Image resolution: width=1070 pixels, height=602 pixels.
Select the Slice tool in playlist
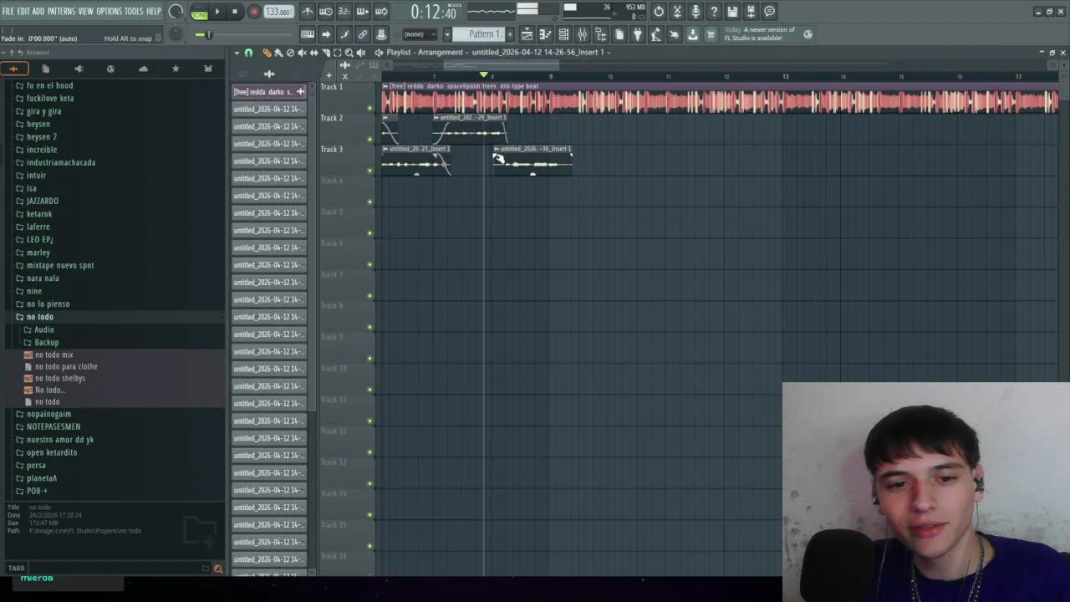point(325,53)
